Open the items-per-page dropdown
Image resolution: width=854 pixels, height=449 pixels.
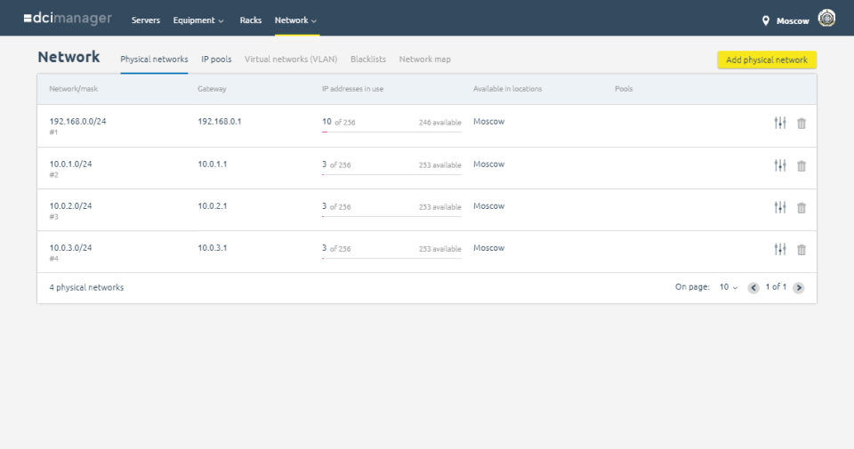point(729,287)
